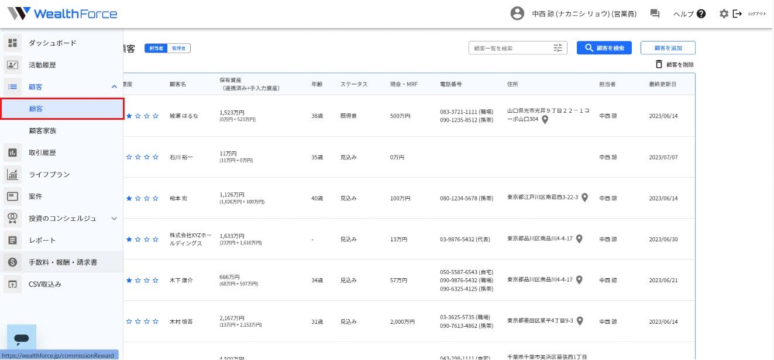The height and width of the screenshot is (360, 774).
Task: Open the 顧客家族 submenu item
Action: tap(43, 131)
